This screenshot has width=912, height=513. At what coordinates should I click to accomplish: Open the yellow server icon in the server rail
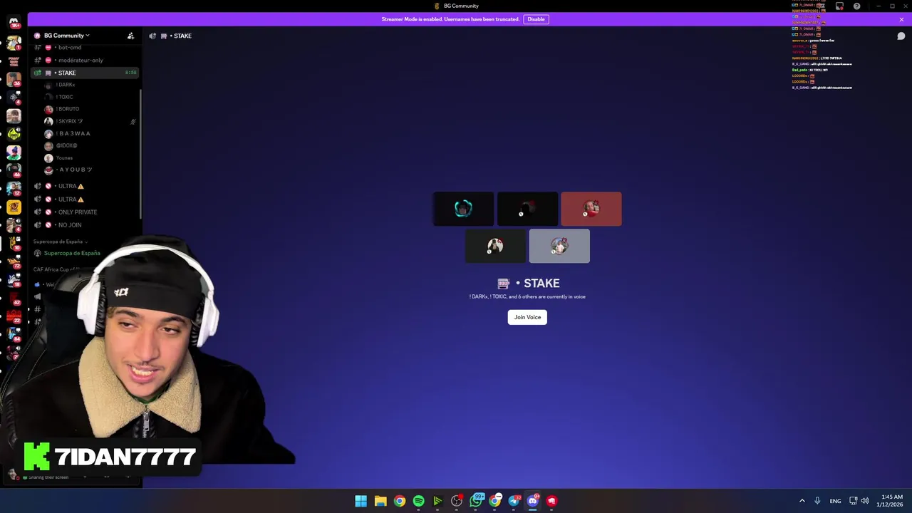[14, 207]
